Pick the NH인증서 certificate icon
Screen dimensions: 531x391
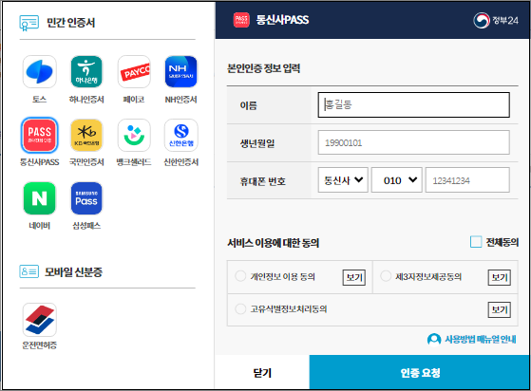point(180,72)
